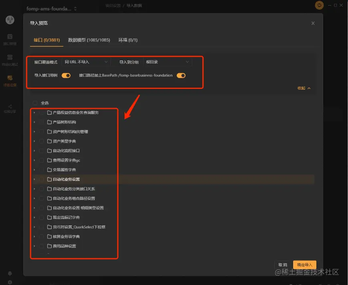This screenshot has width=348, height=285.
Task: Click folder icon of 自动化业务分类接口关系
Action: click(x=49, y=189)
